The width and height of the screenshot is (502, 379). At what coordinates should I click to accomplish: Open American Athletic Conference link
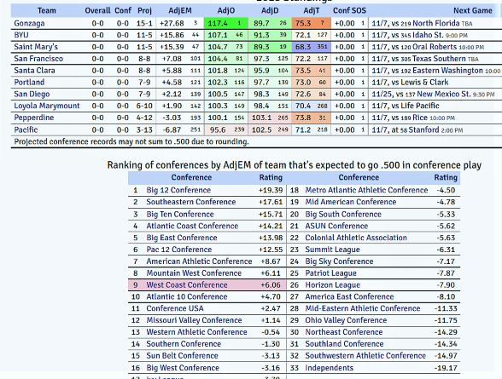pyautogui.click(x=199, y=261)
